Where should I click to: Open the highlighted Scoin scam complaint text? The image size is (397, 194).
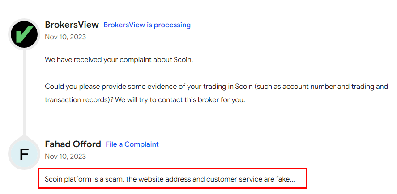tap(170, 179)
